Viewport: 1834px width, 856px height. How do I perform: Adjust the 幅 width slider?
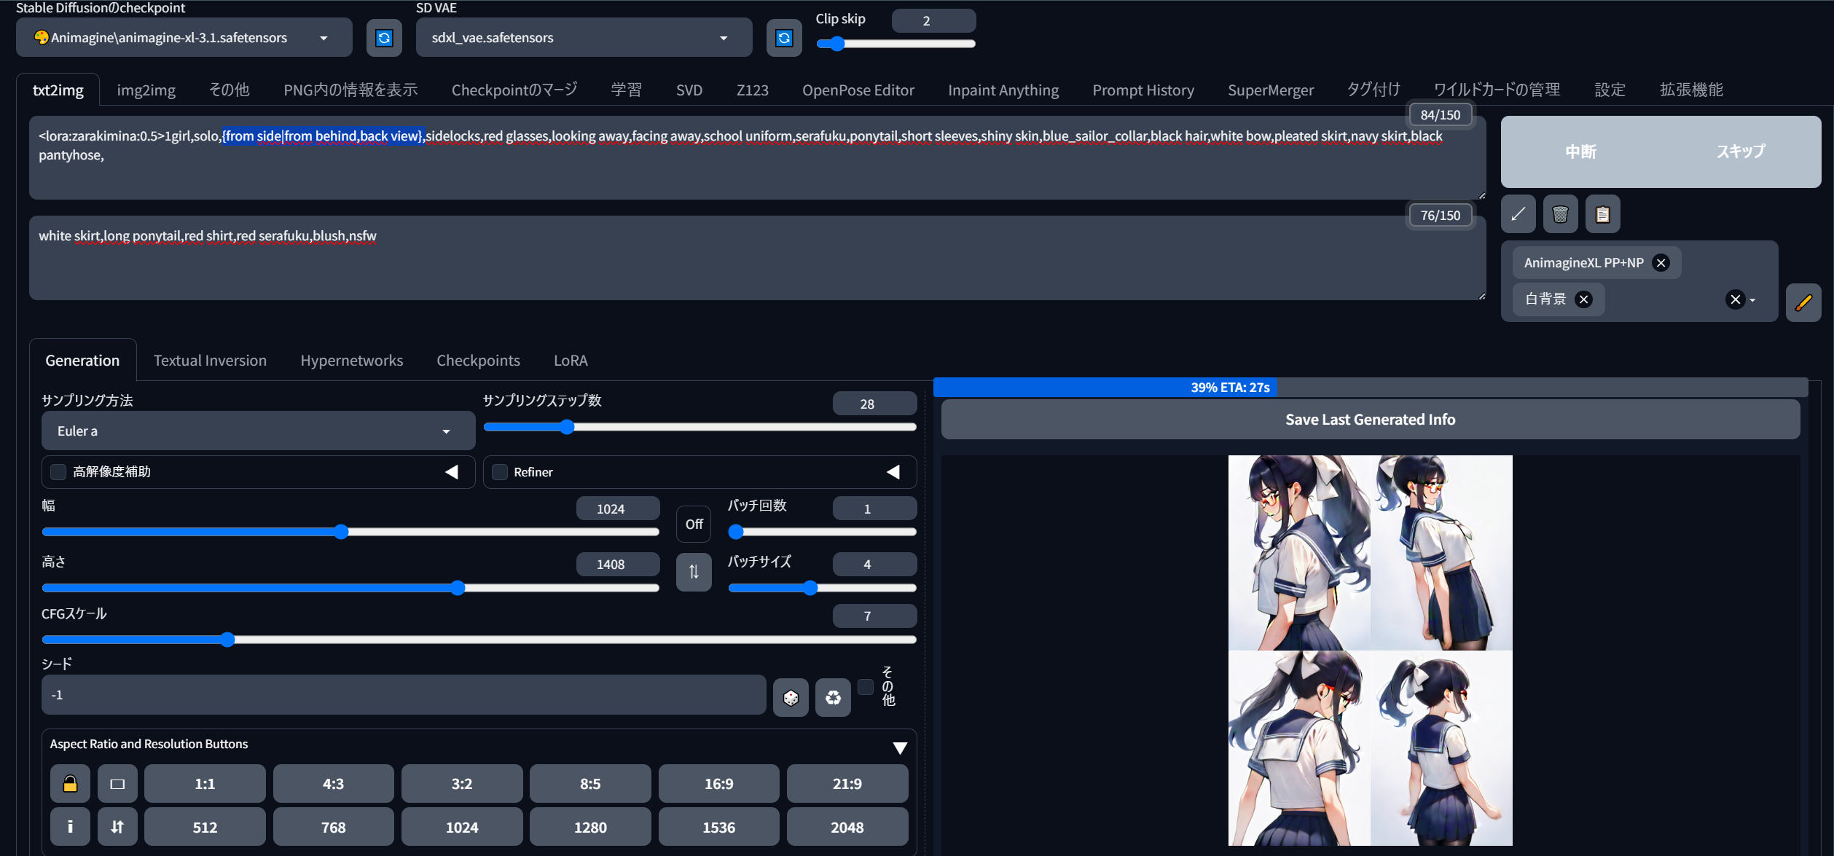(x=350, y=532)
